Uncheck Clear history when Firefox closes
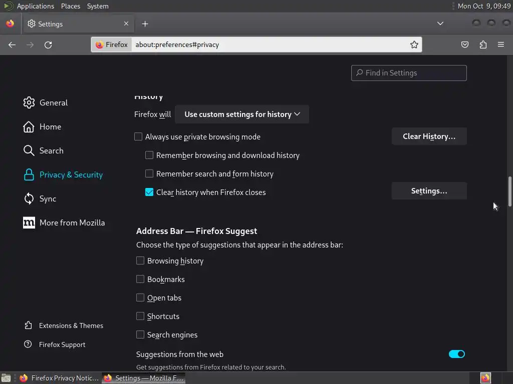Image resolution: width=513 pixels, height=384 pixels. point(149,192)
